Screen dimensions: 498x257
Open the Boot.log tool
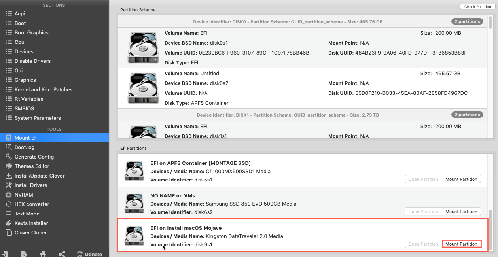[54, 147]
